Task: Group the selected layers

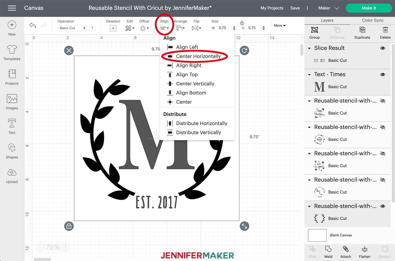Action: pyautogui.click(x=314, y=33)
